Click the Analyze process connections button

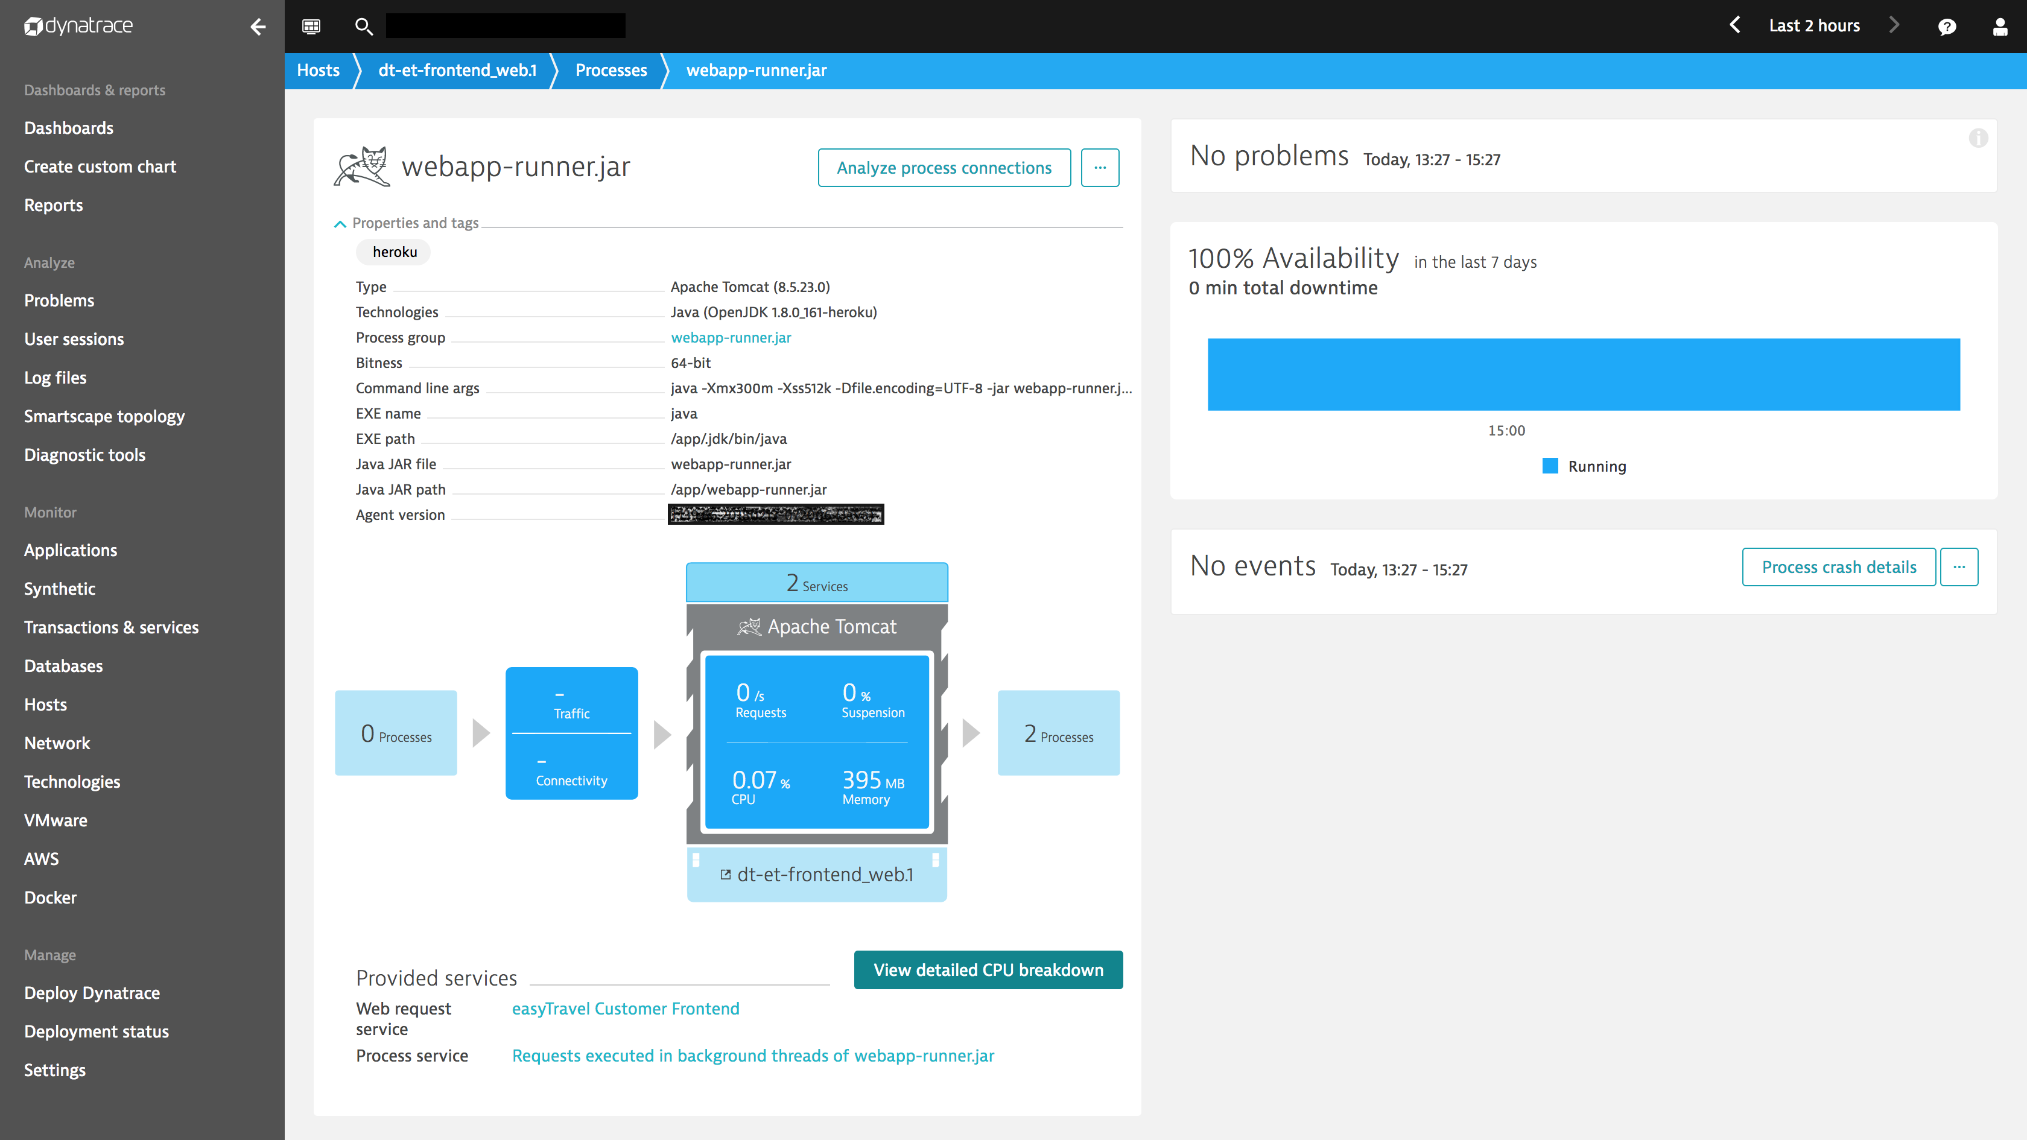(x=944, y=168)
